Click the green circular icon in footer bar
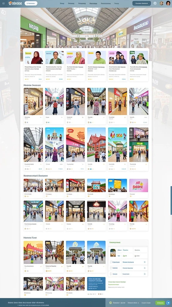The height and width of the screenshot is (307, 172). pyautogui.click(x=110, y=303)
